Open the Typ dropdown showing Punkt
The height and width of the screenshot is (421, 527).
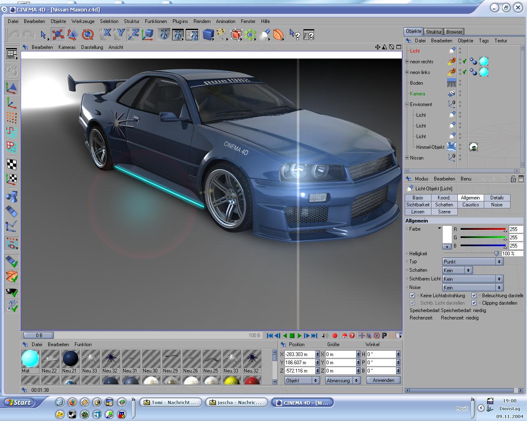point(473,262)
